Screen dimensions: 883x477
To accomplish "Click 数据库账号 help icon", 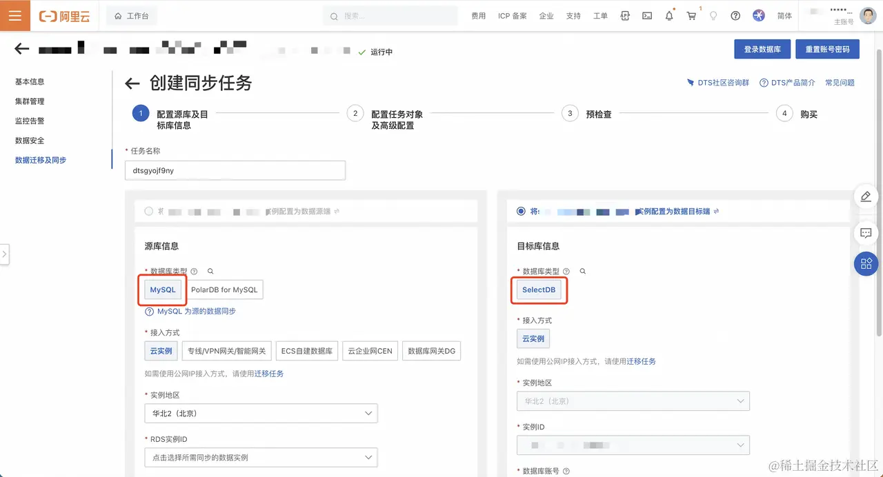I will point(566,471).
